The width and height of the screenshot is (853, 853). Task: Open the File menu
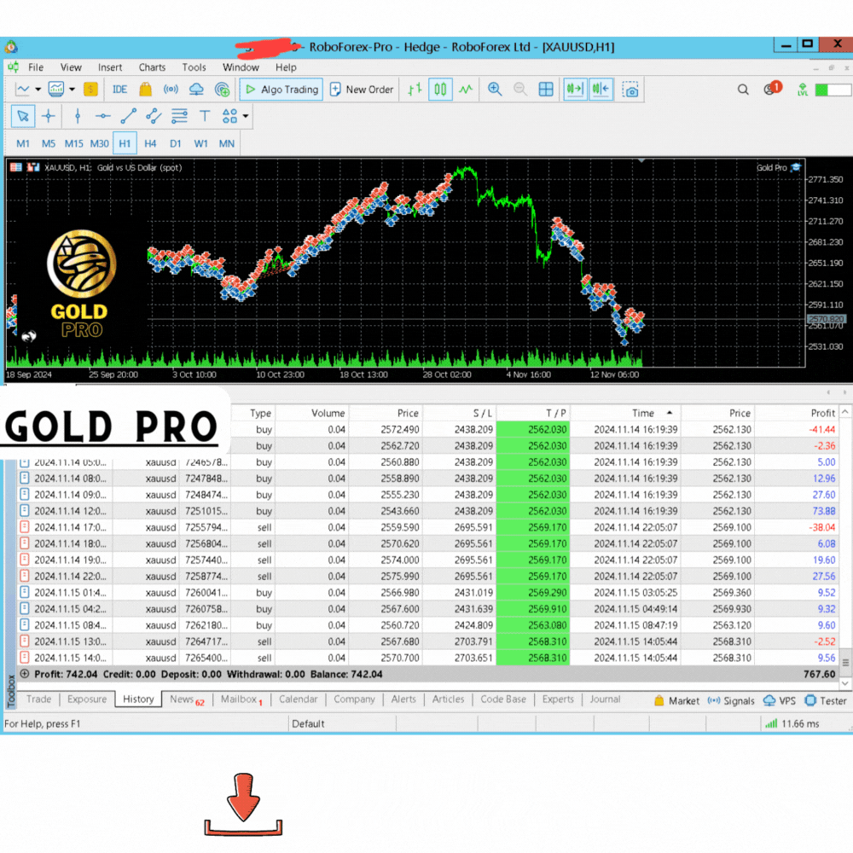click(x=36, y=67)
